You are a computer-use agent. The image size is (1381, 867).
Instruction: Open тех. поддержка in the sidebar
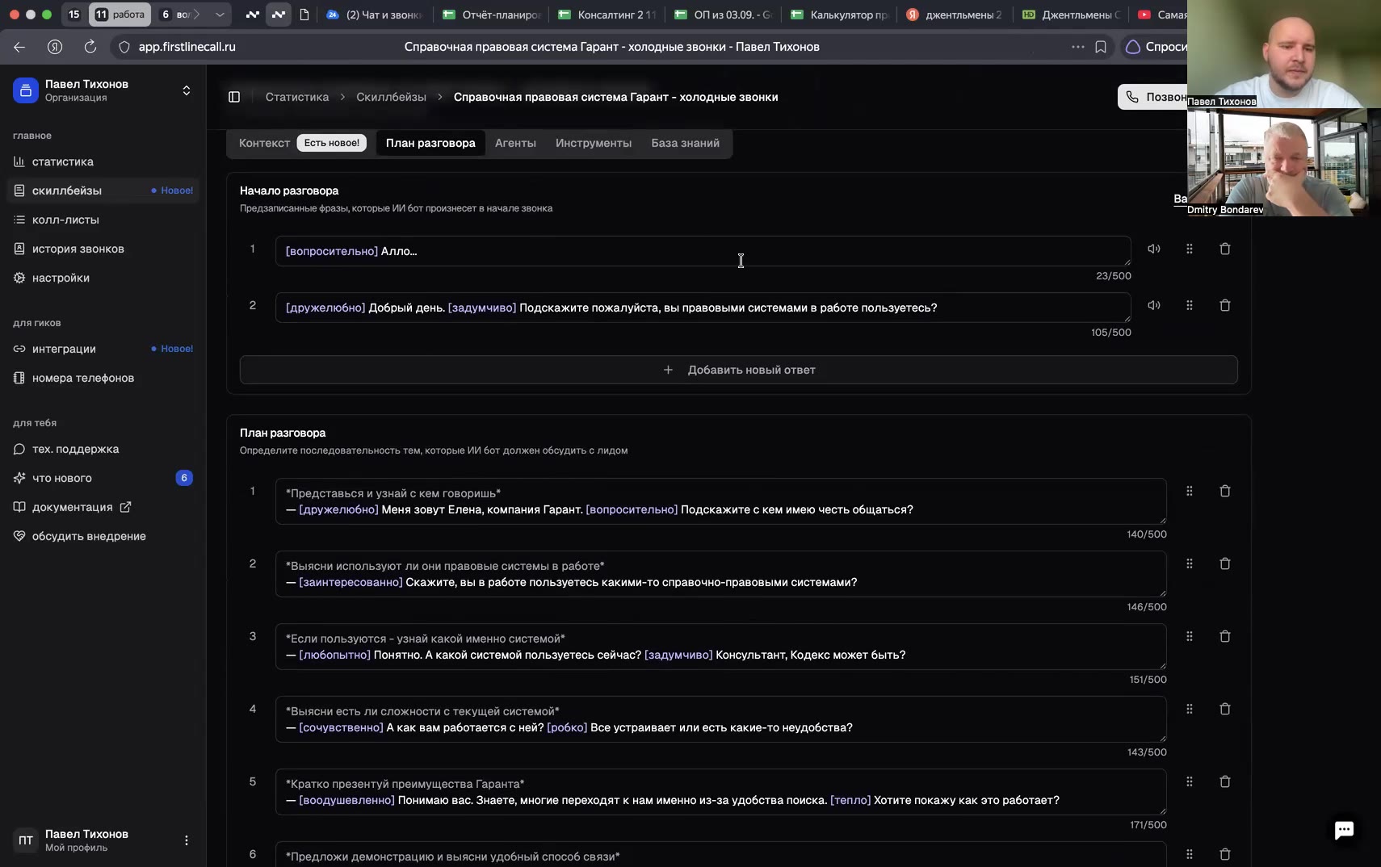tap(103, 449)
